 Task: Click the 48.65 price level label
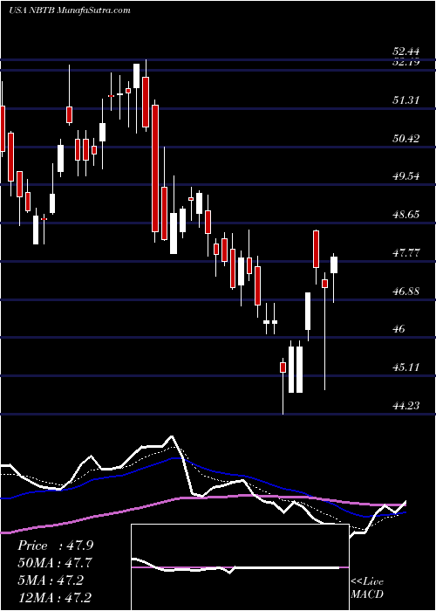(406, 215)
